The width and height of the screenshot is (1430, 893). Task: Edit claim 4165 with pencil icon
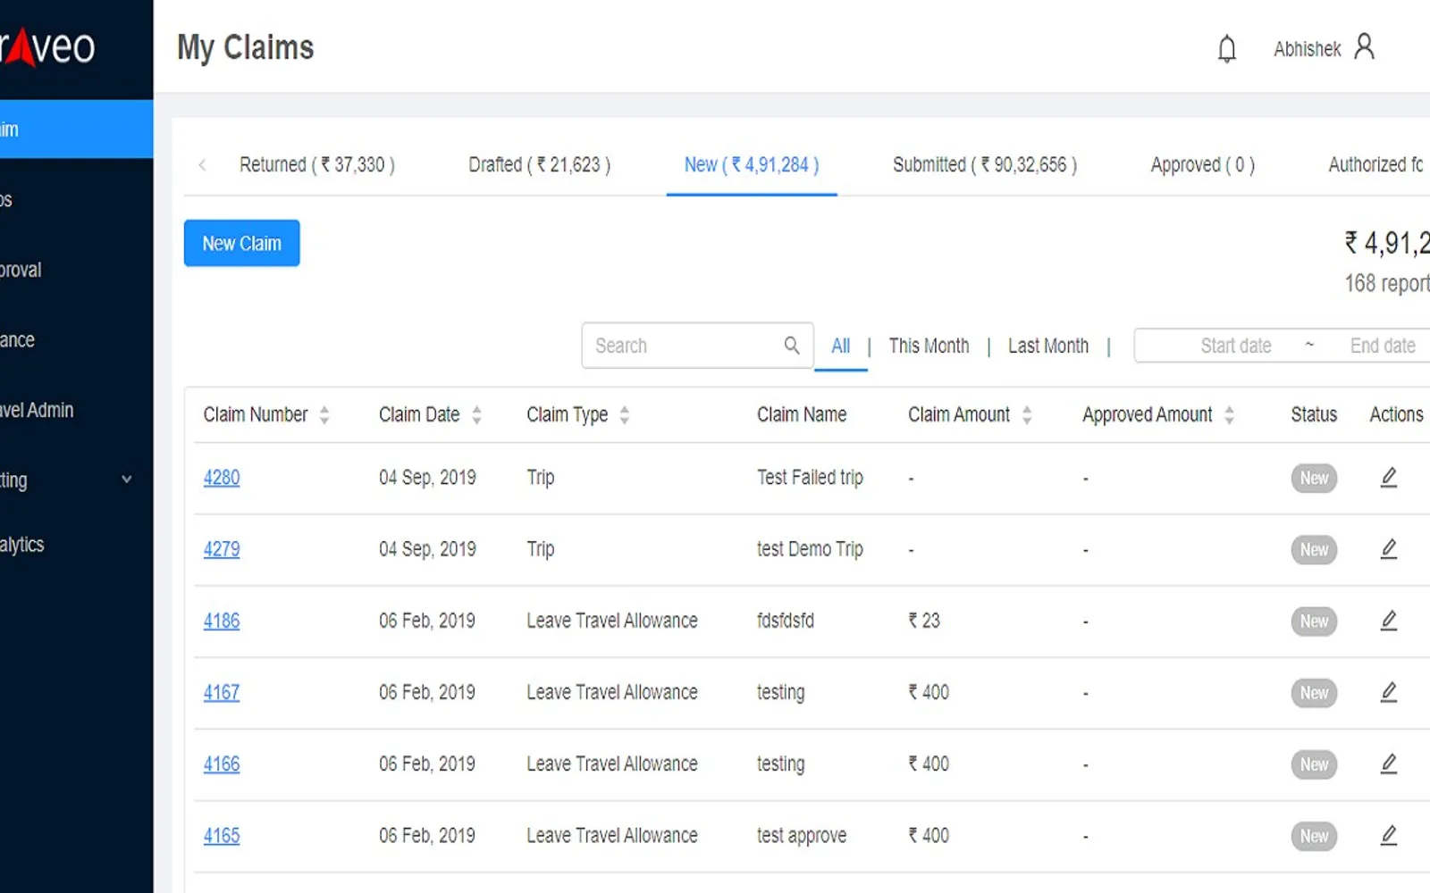(1388, 836)
